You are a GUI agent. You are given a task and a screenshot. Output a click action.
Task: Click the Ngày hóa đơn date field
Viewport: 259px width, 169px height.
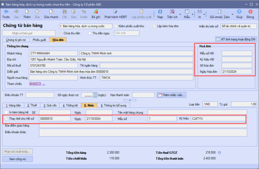click(237, 72)
